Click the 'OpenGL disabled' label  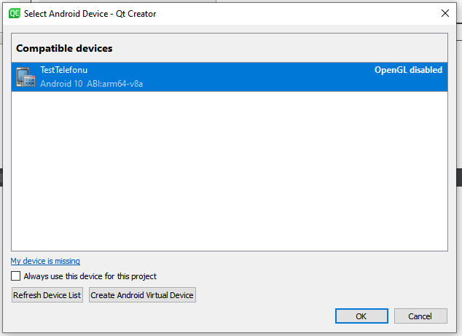pyautogui.click(x=408, y=70)
